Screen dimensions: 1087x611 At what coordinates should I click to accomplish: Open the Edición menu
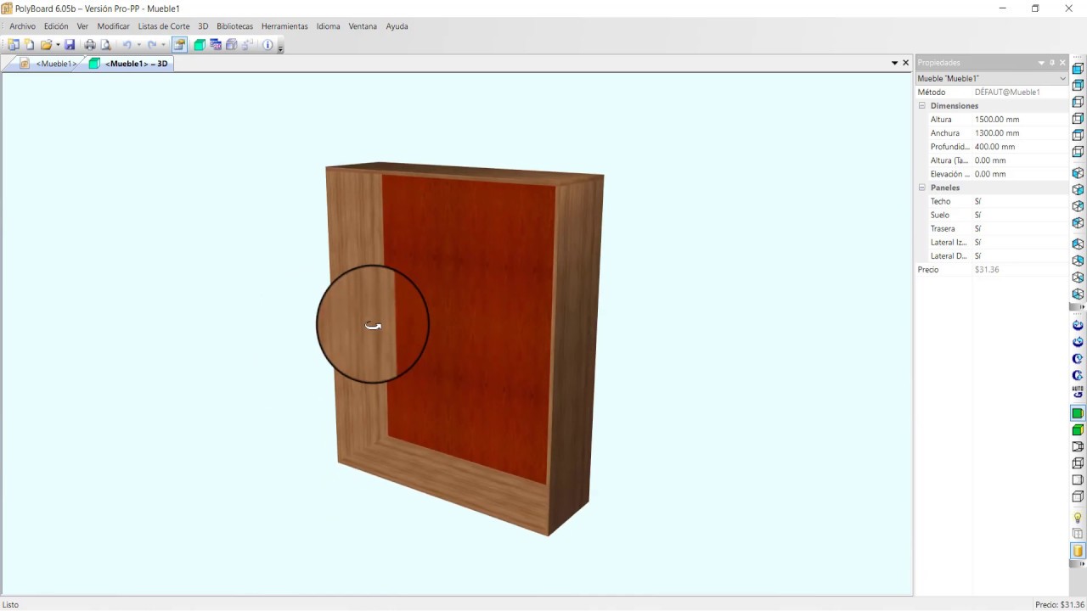point(56,26)
